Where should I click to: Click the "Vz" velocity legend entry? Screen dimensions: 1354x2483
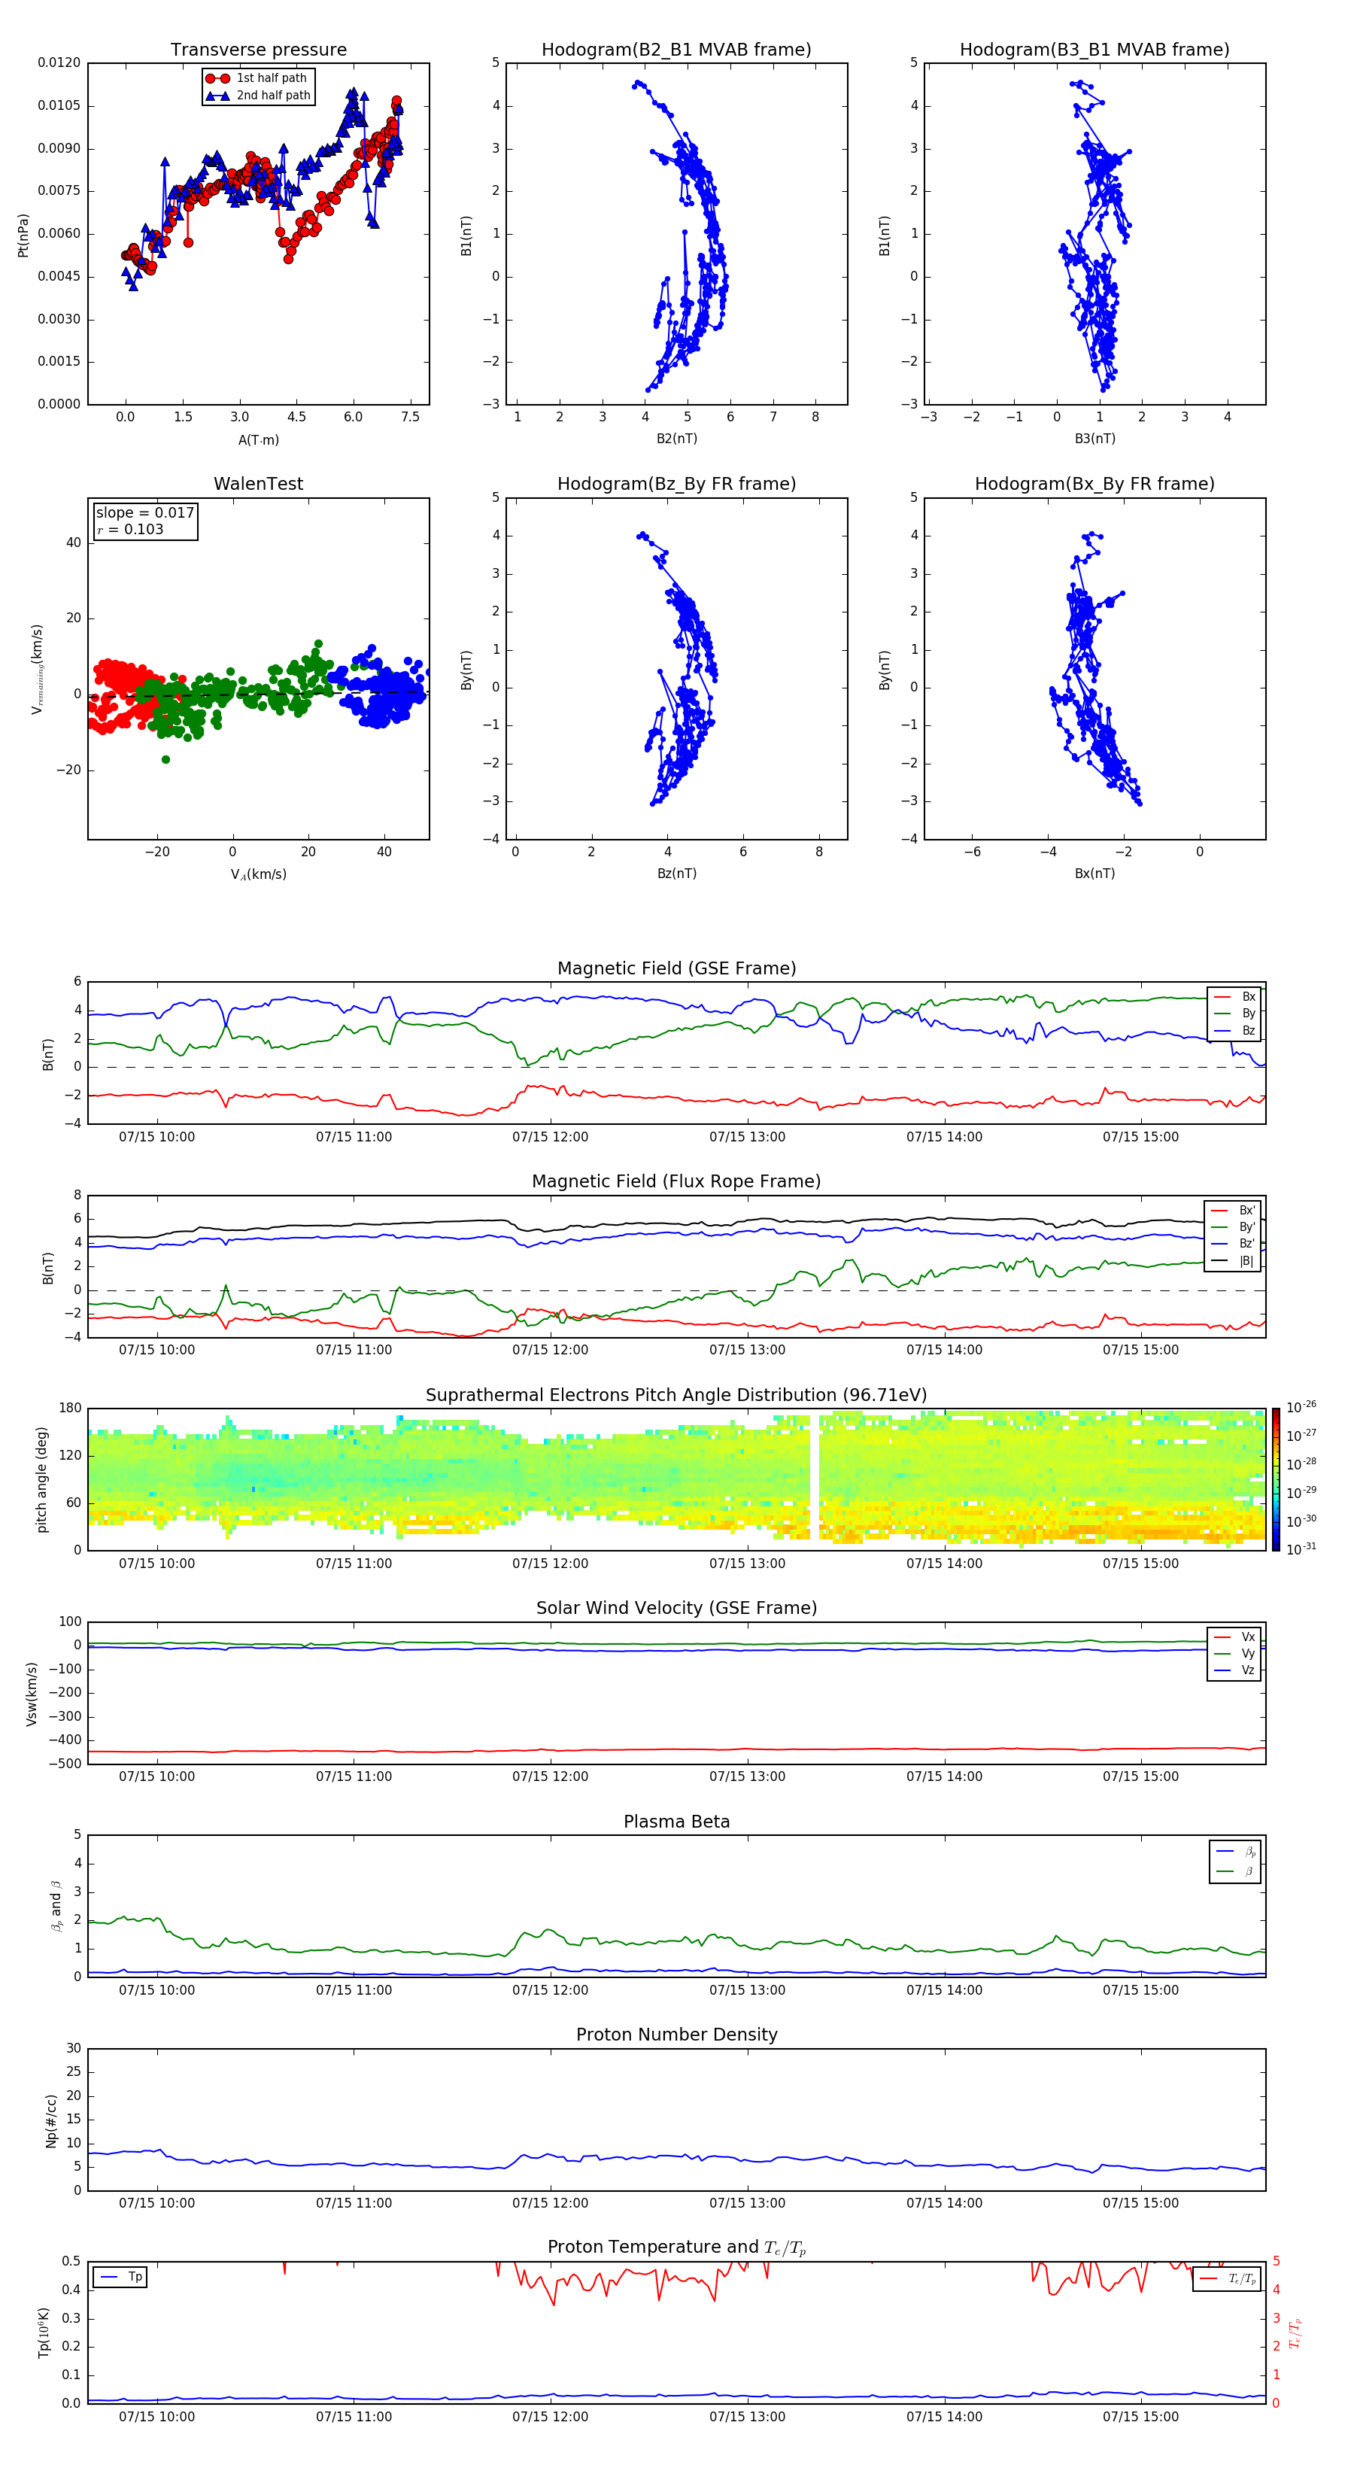[x=1235, y=1670]
